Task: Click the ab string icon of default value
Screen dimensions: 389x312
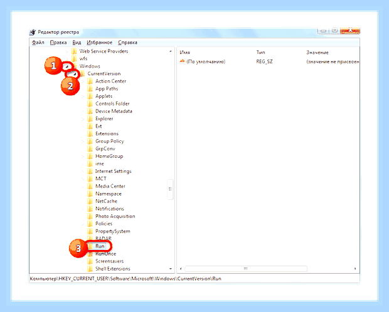Action: [x=183, y=61]
